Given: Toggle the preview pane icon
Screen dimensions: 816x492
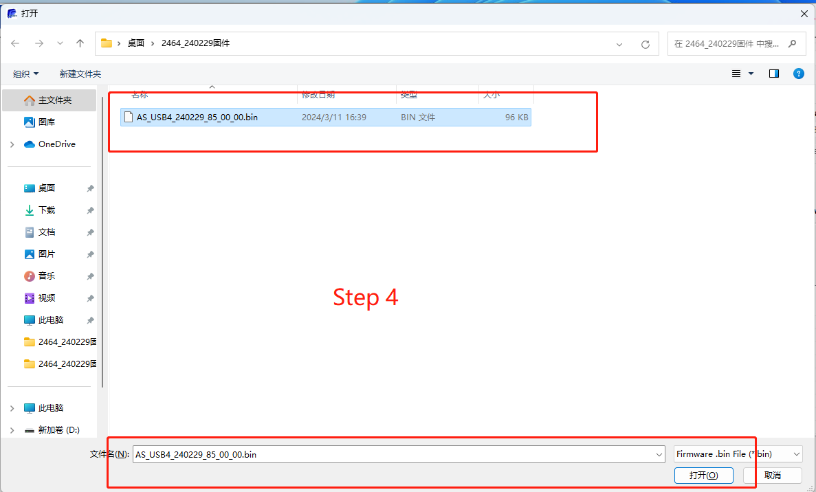Looking at the screenshot, I should pyautogui.click(x=773, y=74).
